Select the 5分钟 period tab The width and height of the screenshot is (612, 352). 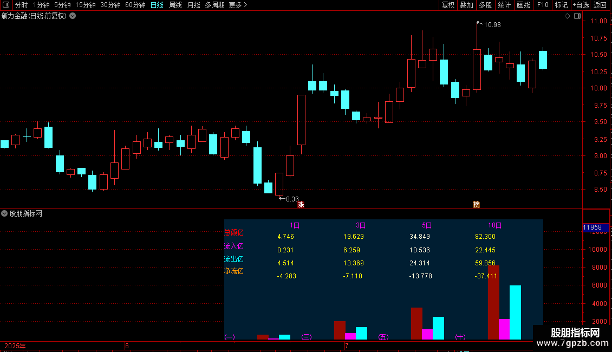tap(62, 5)
